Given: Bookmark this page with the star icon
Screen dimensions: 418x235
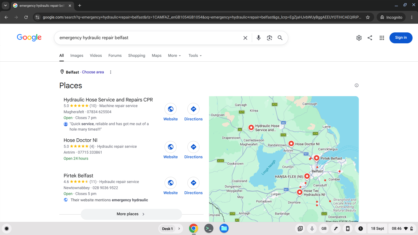Looking at the screenshot, I should tap(368, 17).
